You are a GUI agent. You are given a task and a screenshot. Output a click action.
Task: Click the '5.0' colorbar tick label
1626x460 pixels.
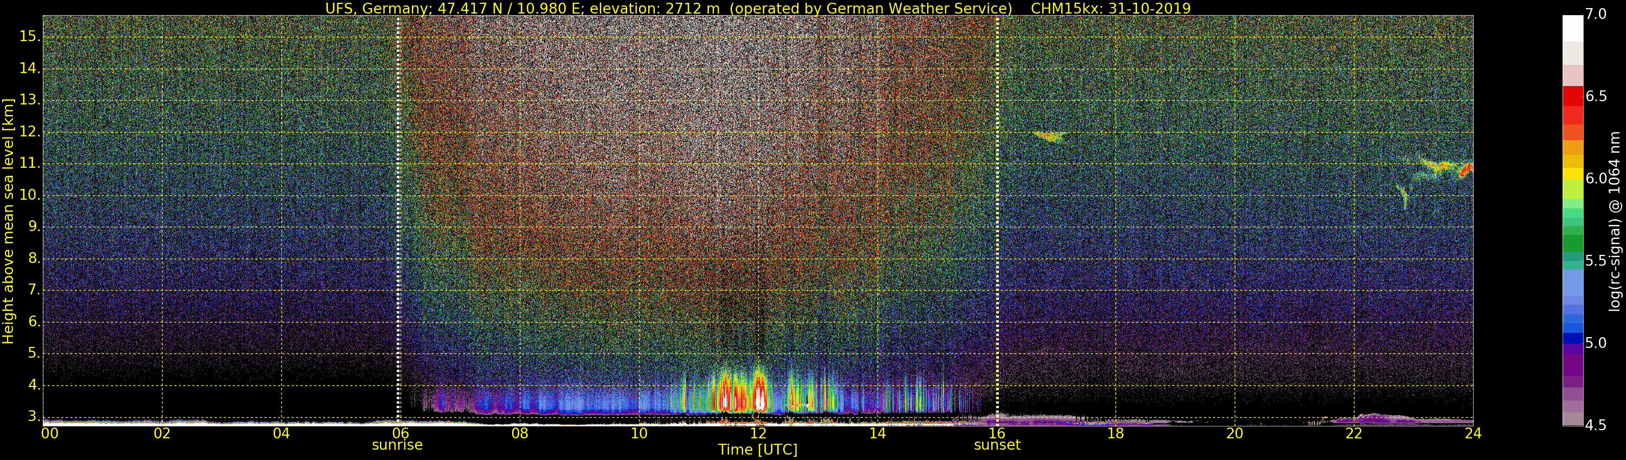pyautogui.click(x=1596, y=344)
